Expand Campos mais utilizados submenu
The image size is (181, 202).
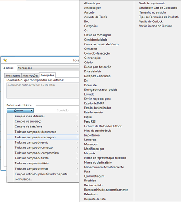(43, 116)
